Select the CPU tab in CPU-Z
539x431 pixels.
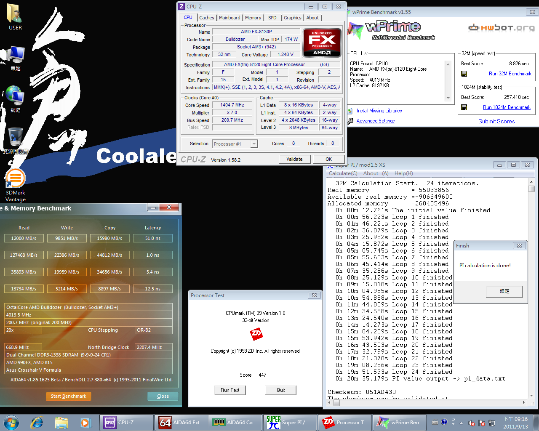pos(188,17)
